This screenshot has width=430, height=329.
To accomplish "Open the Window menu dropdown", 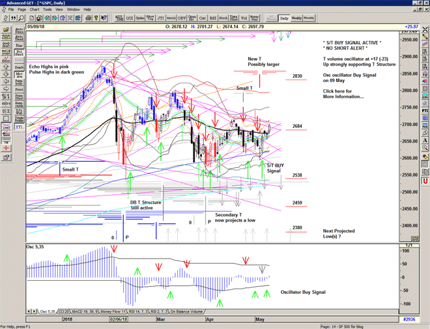I will pyautogui.click(x=74, y=10).
